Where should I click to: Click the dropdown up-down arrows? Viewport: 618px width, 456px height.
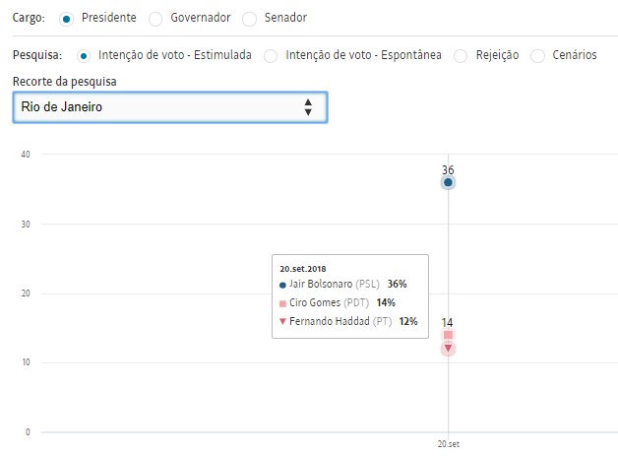click(308, 106)
